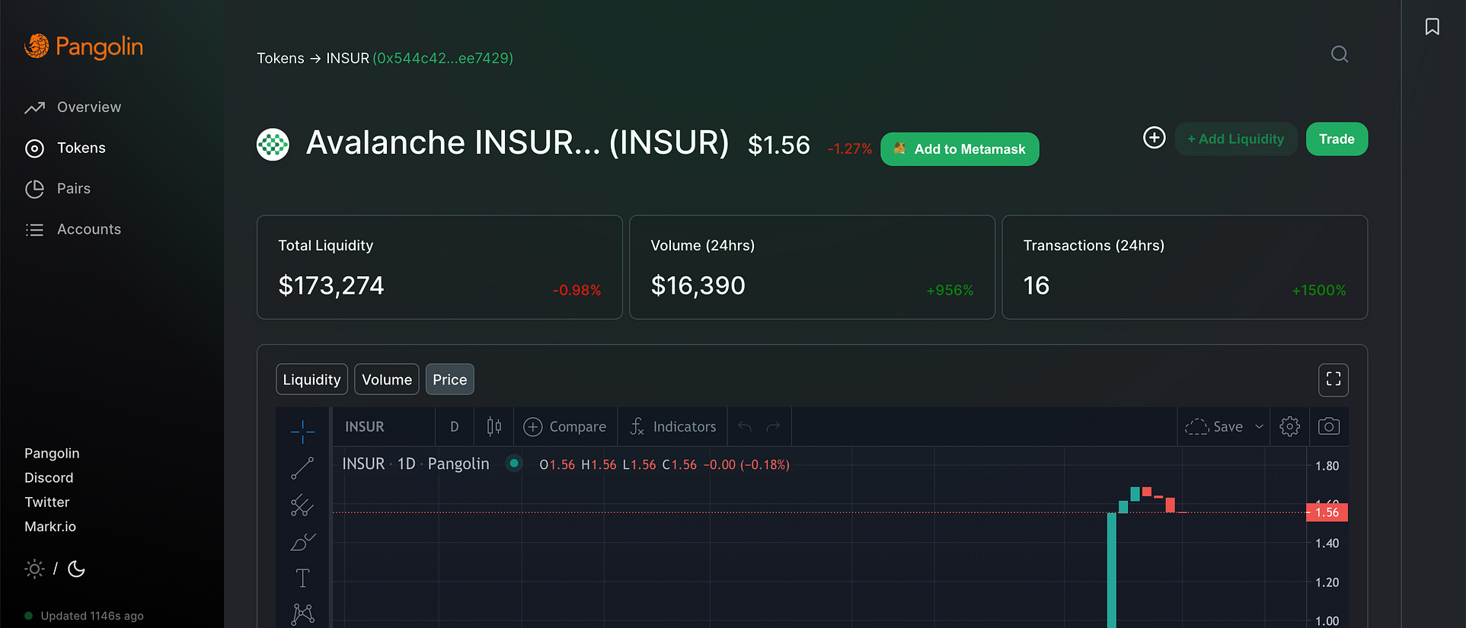Click the Total Liquidity $173,274 value
Image resolution: width=1466 pixels, height=628 pixels.
[x=331, y=285]
